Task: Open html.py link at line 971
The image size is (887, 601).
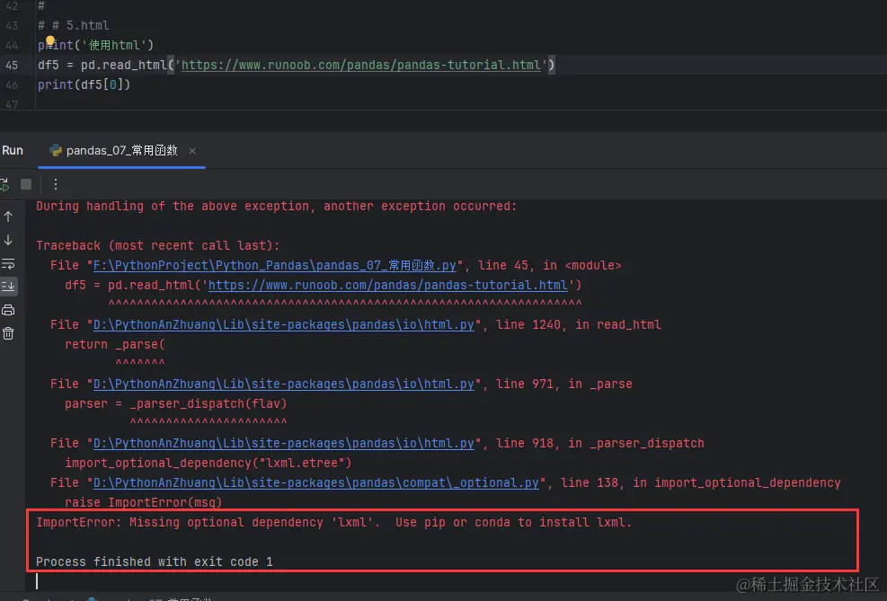Action: coord(283,384)
